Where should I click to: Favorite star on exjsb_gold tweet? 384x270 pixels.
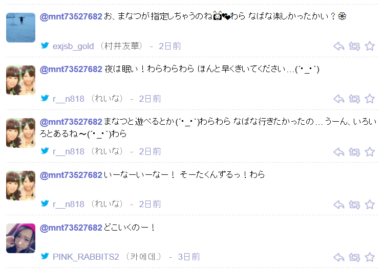pos(370,46)
